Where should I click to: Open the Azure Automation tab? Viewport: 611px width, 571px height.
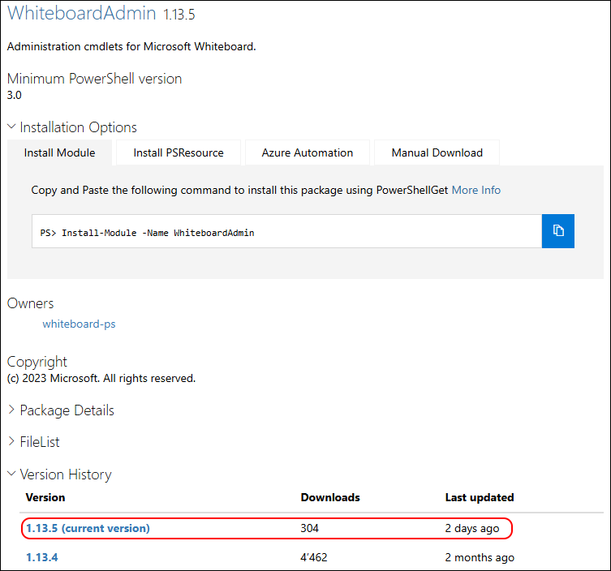[x=308, y=152]
